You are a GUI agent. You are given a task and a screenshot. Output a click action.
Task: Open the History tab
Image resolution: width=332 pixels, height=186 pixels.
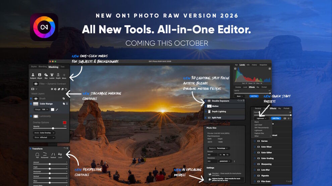pos(254,65)
